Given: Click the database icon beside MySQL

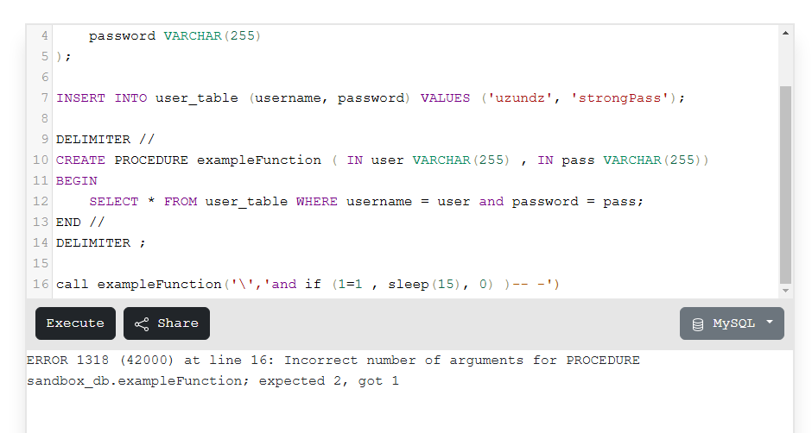Looking at the screenshot, I should click(698, 323).
